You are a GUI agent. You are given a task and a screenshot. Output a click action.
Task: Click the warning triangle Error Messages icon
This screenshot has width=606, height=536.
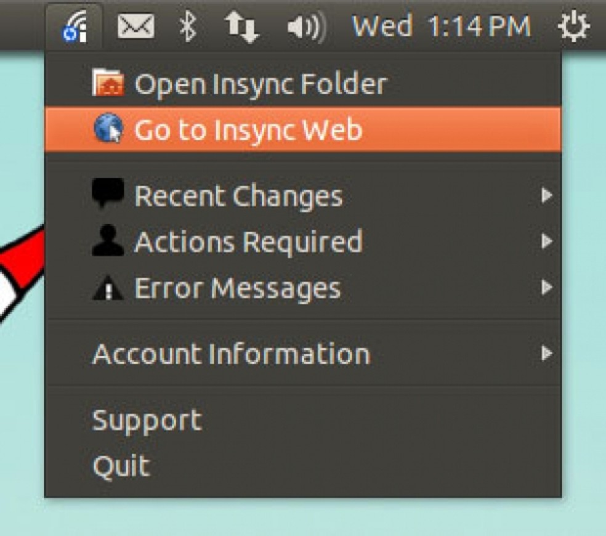click(x=108, y=288)
